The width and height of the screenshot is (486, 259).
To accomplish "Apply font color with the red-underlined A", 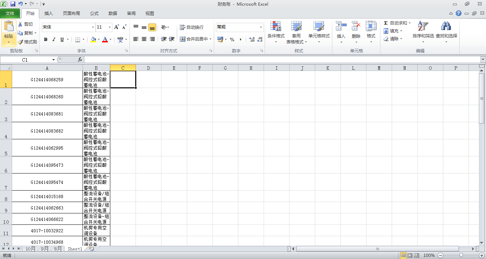I will point(105,40).
